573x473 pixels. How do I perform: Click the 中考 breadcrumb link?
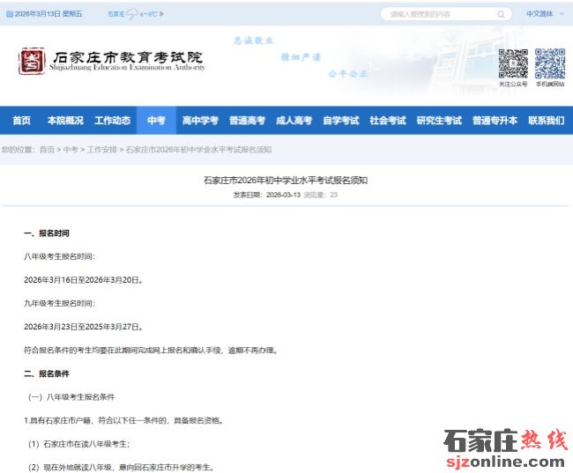[71, 150]
